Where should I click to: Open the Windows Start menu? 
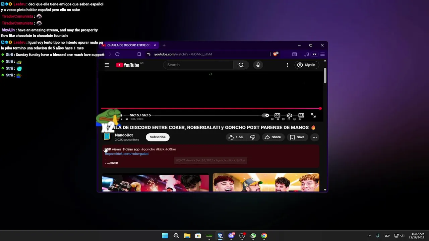pos(165,236)
